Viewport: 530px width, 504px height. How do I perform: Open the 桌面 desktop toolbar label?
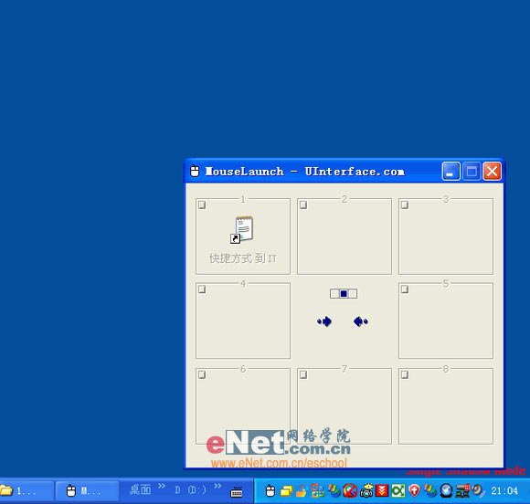pyautogui.click(x=140, y=489)
